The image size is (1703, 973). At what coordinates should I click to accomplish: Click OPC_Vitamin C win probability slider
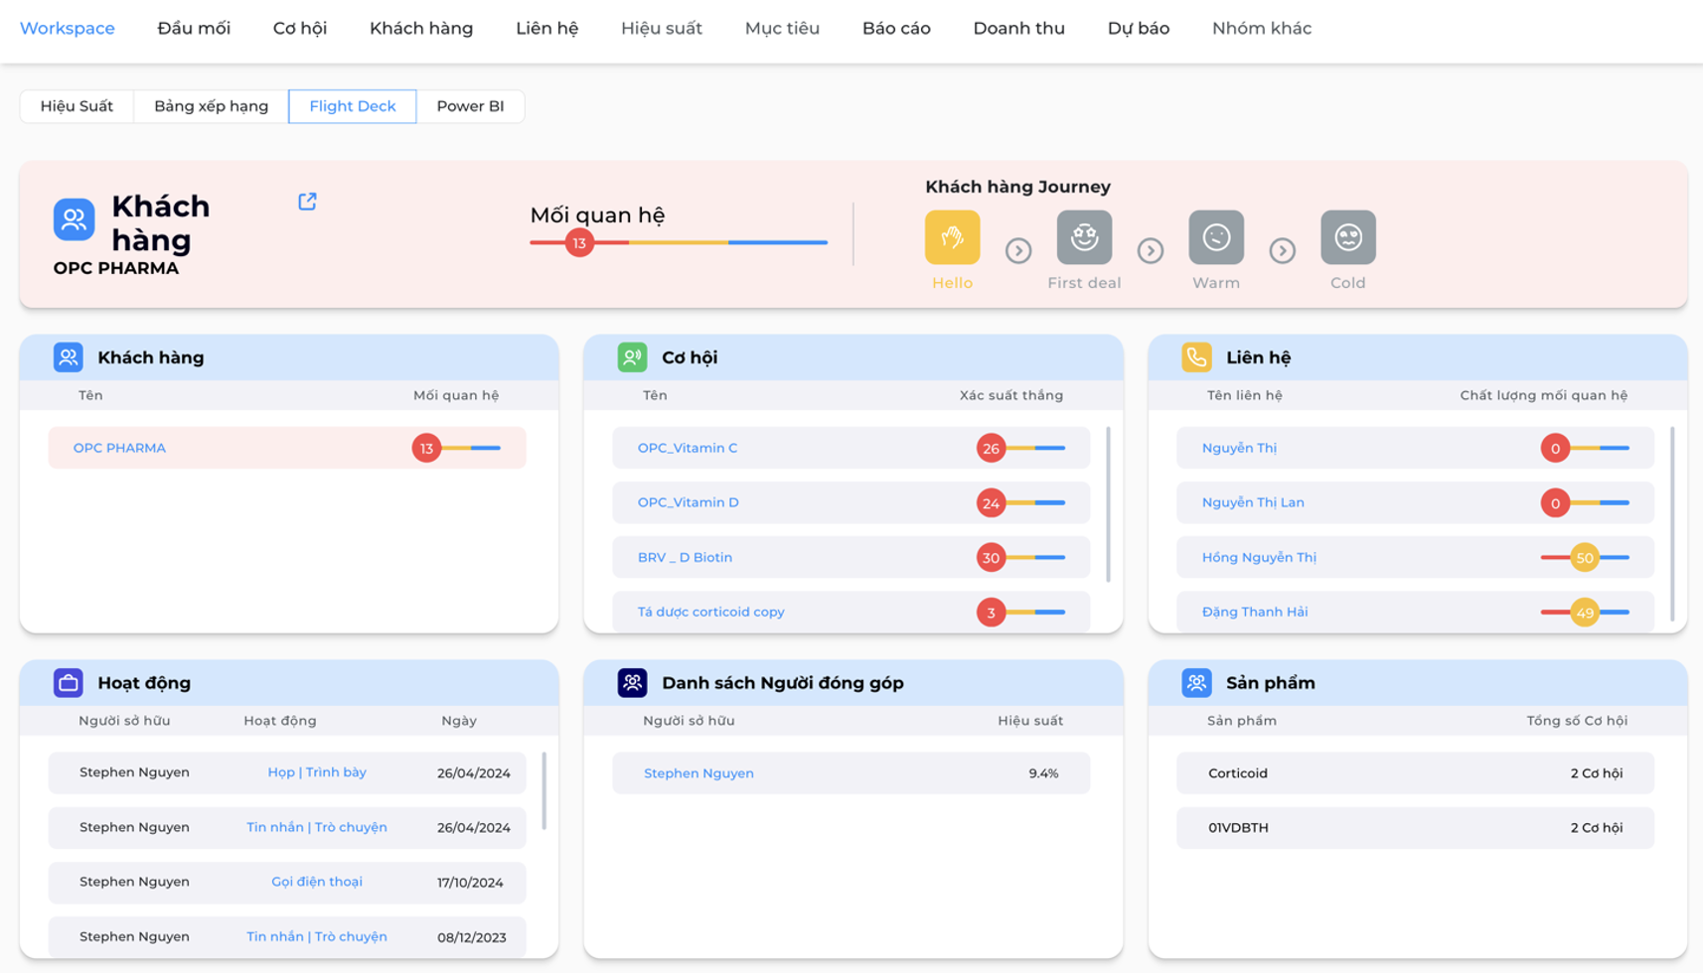point(1021,448)
